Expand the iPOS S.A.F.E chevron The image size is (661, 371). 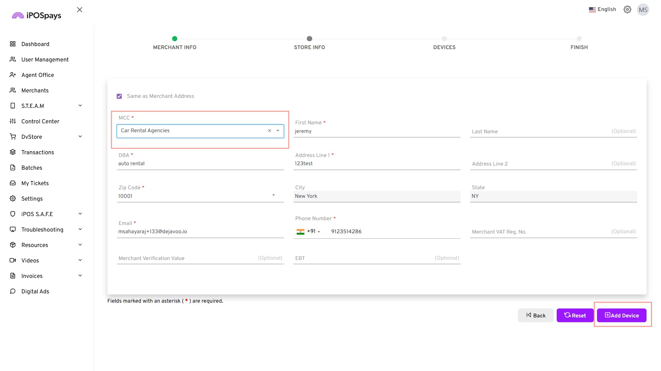(x=80, y=214)
